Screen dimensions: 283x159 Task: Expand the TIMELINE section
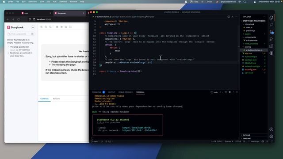pos(253,138)
